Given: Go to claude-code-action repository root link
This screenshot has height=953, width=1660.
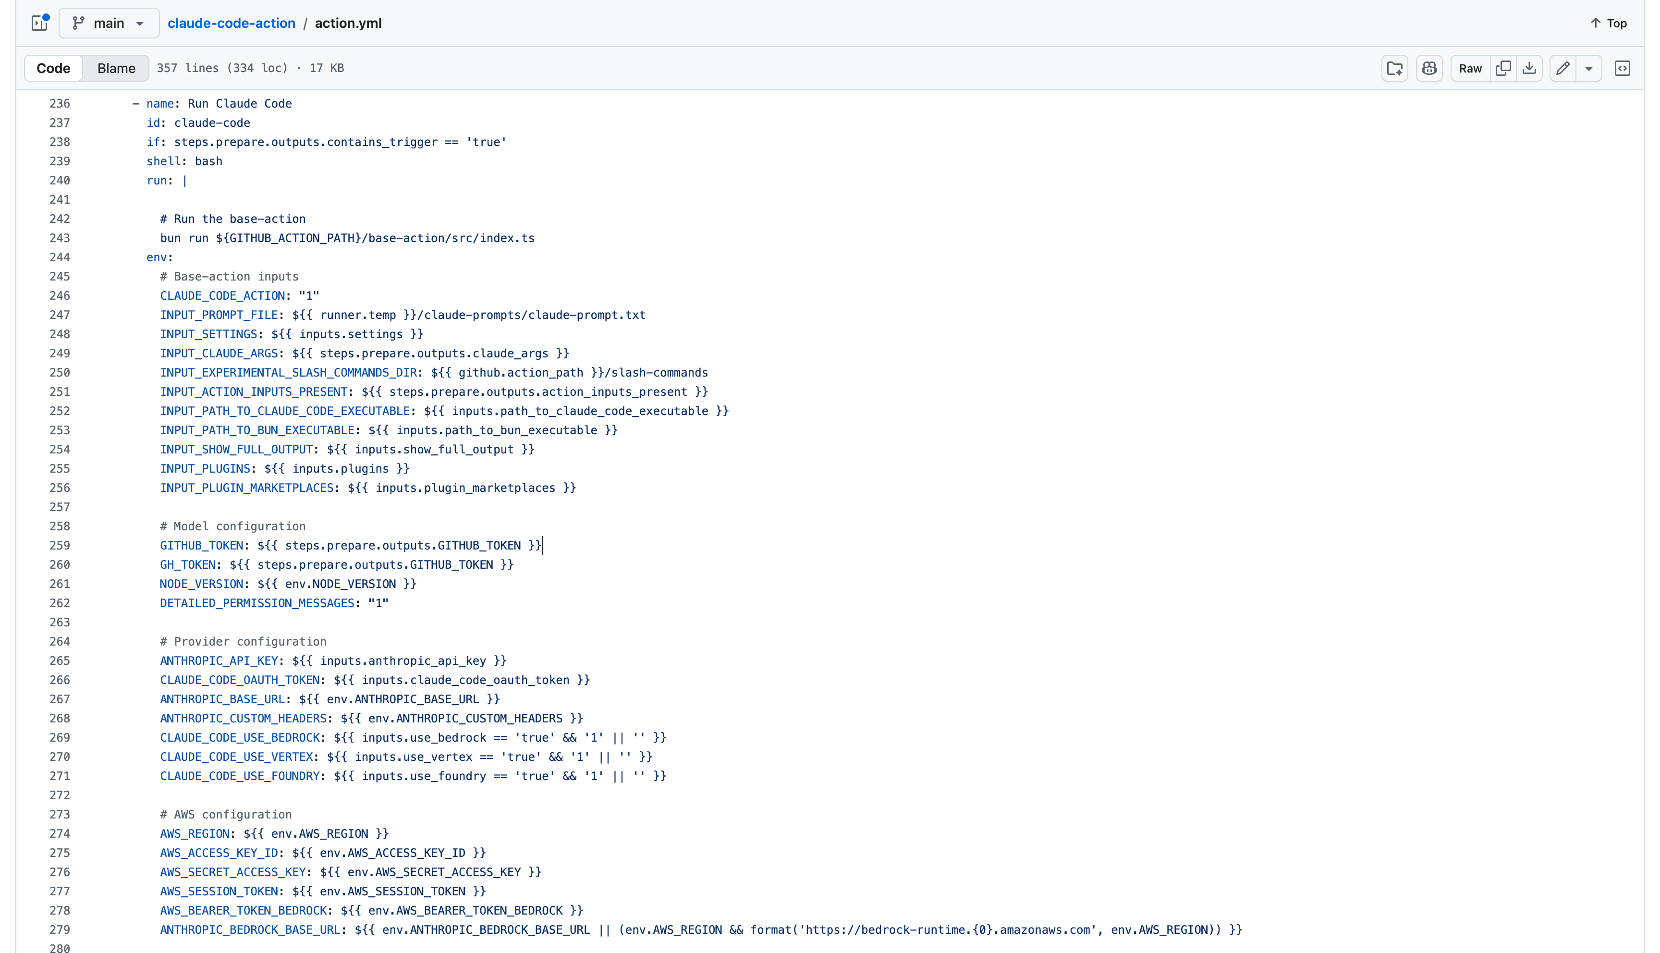Looking at the screenshot, I should (231, 23).
